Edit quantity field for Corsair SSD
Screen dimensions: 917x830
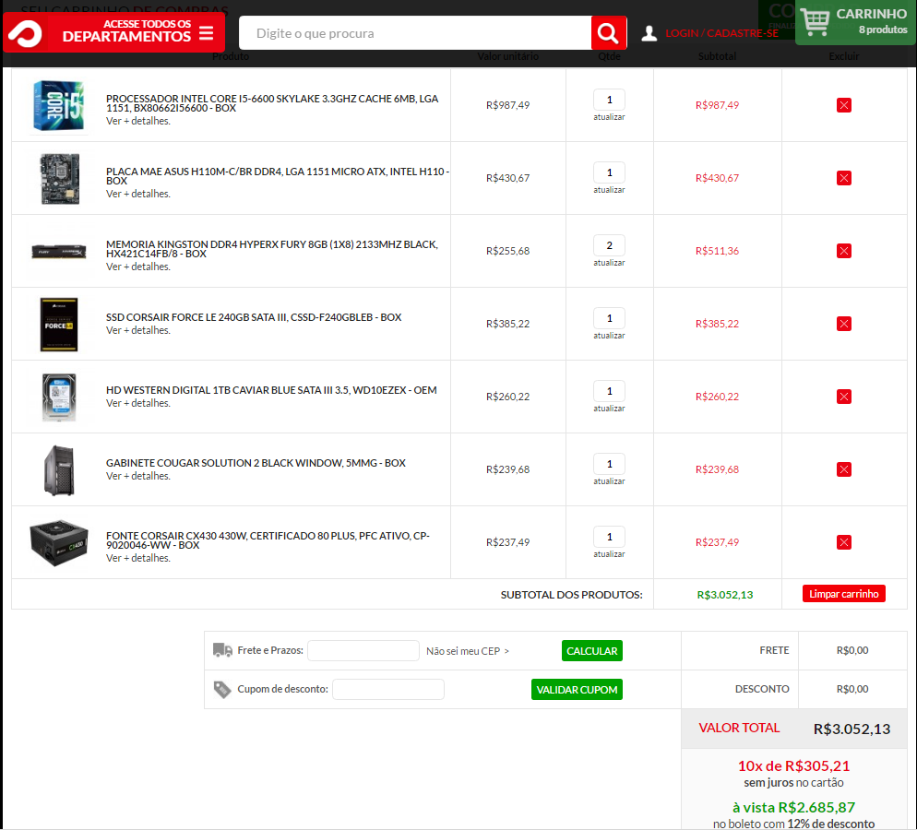[x=609, y=318]
